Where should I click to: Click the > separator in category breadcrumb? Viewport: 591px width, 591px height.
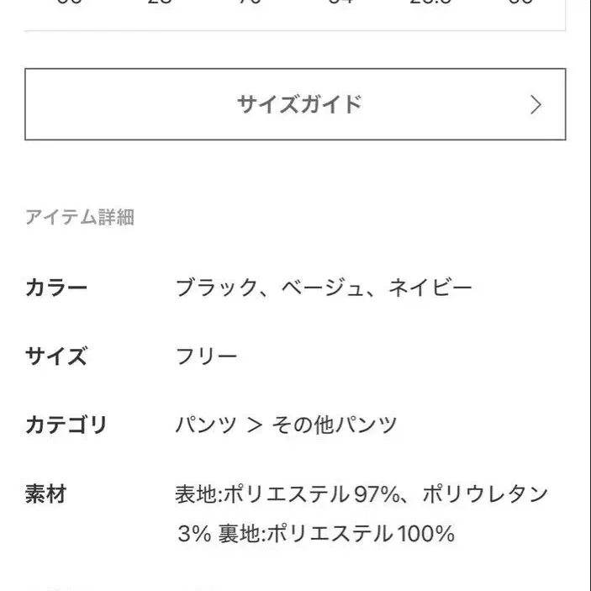click(x=256, y=425)
